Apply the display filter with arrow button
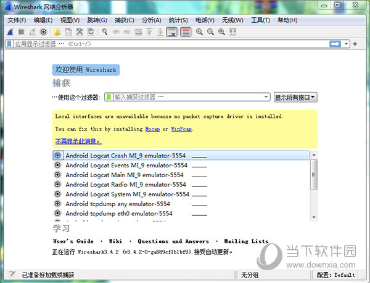This screenshot has height=283, width=370. click(335, 44)
